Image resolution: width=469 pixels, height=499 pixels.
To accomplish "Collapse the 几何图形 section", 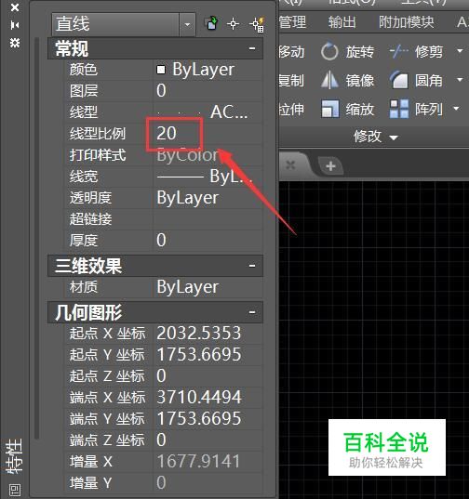I will click(252, 312).
